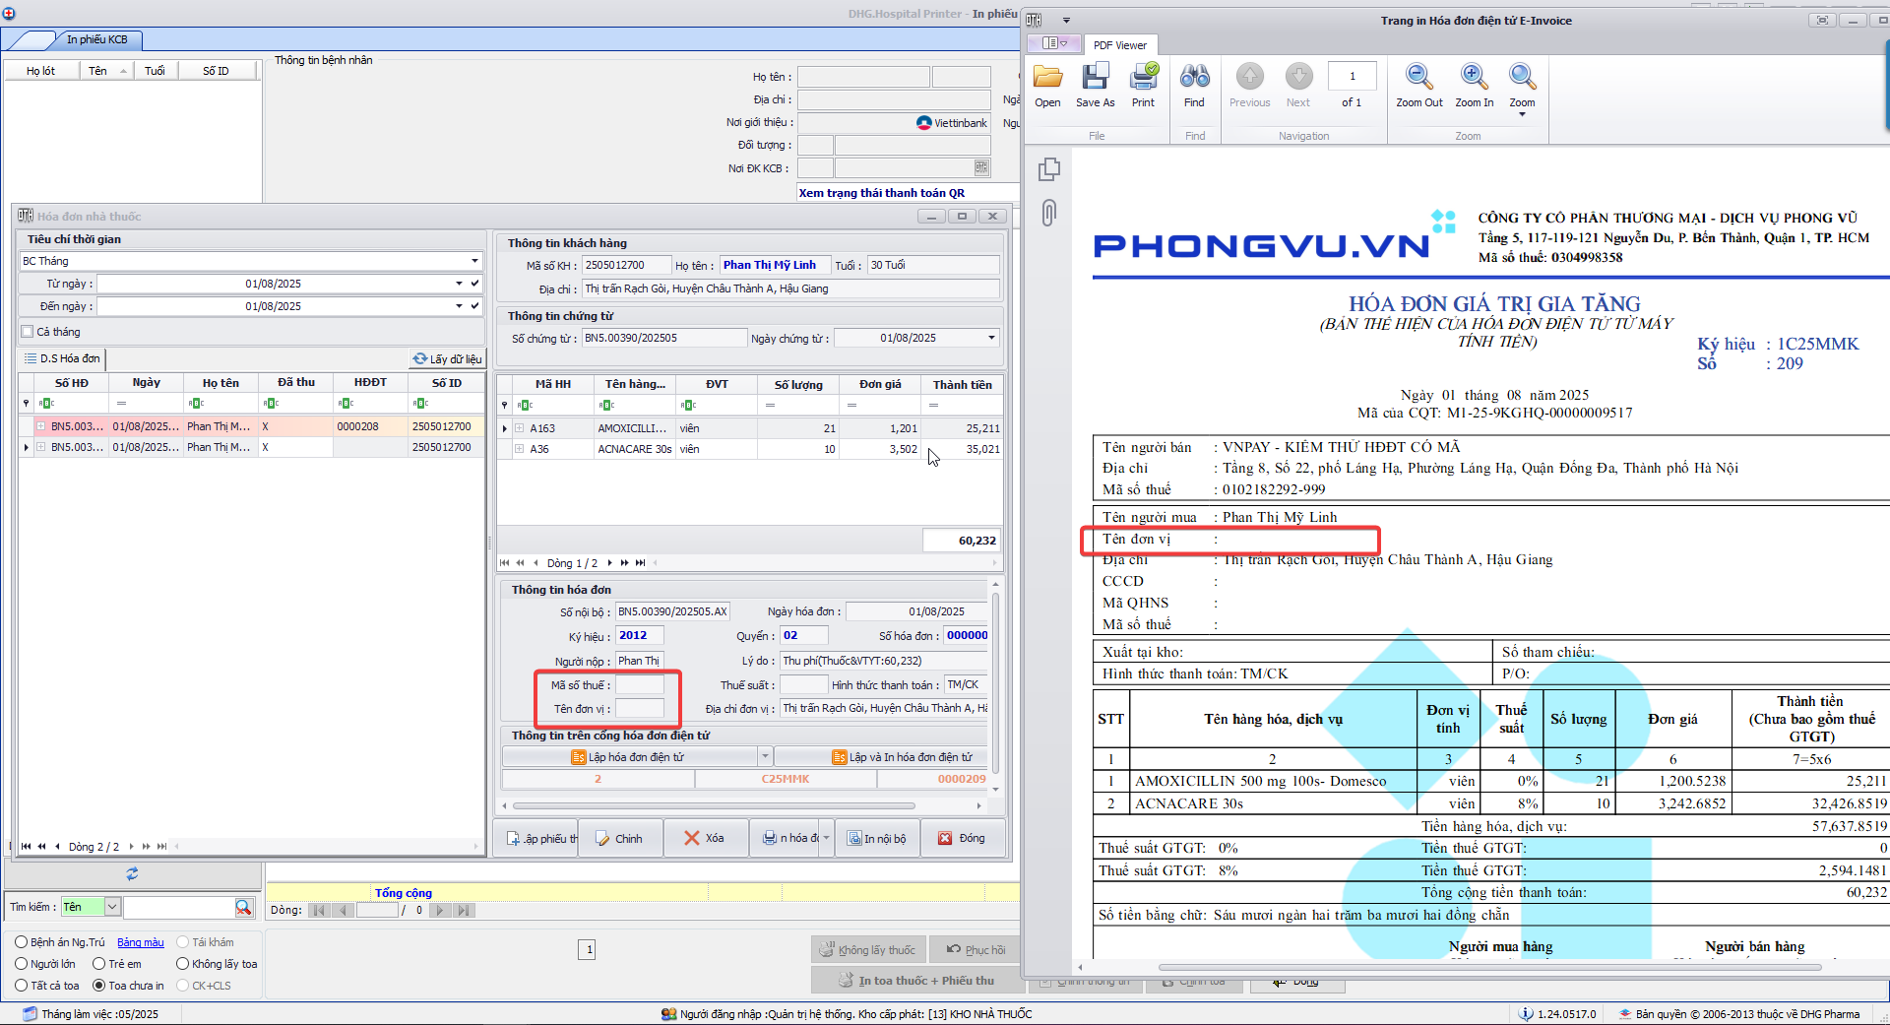Open the BC Tháng time criteria dropdown
Image resolution: width=1890 pixels, height=1025 pixels.
tap(474, 261)
